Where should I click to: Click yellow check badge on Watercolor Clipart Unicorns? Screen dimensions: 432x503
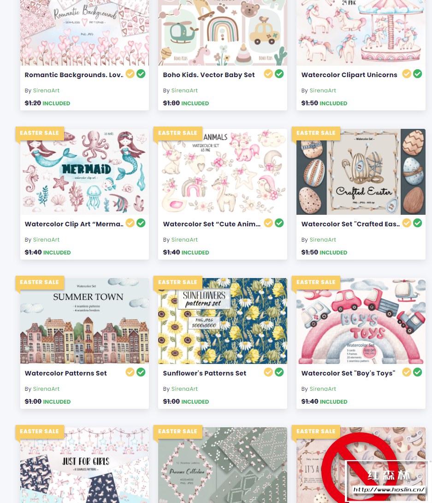[x=407, y=74]
